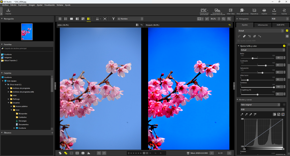Open the Diapositivas slideshow
The width and height of the screenshot is (290, 156).
click(254, 11)
